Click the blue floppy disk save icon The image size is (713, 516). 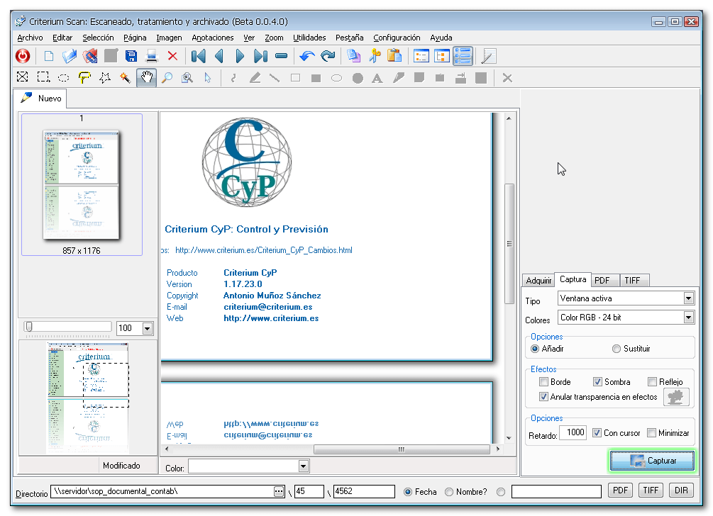click(x=131, y=56)
